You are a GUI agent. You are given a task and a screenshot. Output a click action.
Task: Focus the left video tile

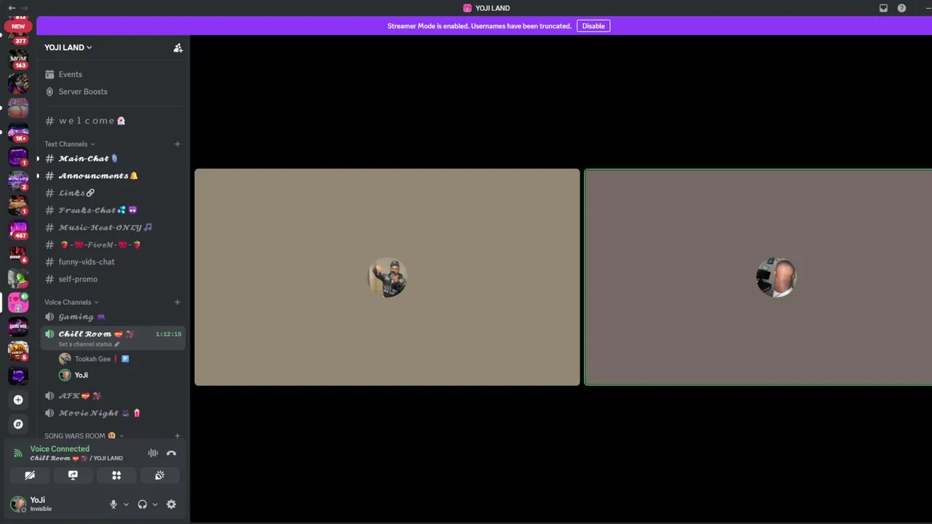[x=387, y=277]
